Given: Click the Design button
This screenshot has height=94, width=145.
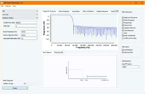Looking at the screenshot, I should (x=15, y=88).
